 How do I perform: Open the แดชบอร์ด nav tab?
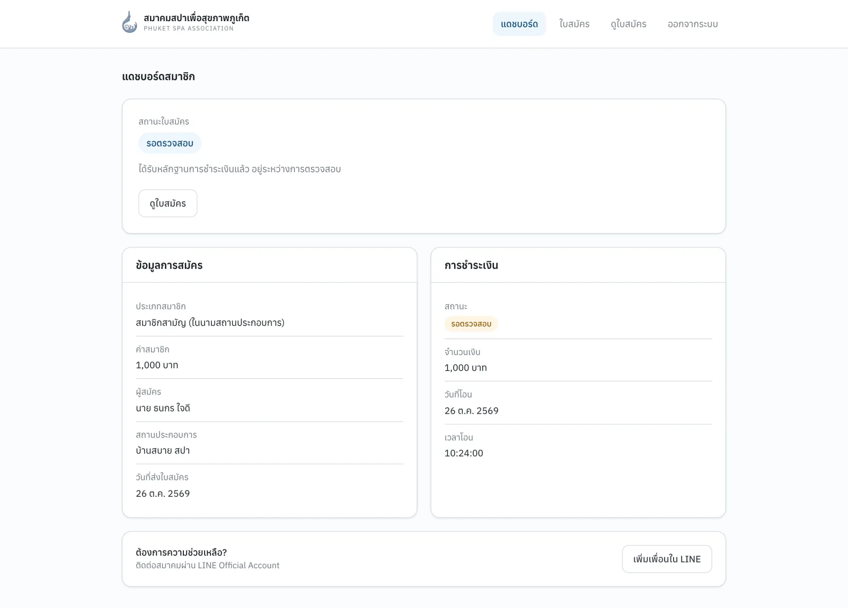(x=519, y=24)
